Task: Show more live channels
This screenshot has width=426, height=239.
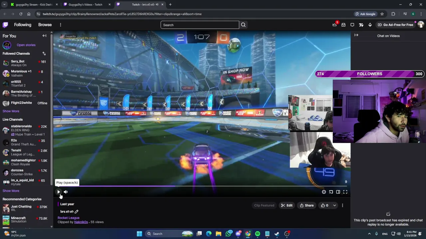Action: [11, 191]
